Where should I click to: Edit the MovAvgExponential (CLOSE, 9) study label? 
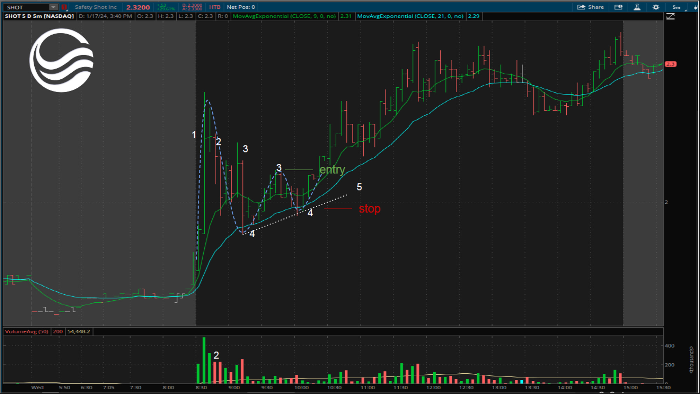click(x=283, y=16)
